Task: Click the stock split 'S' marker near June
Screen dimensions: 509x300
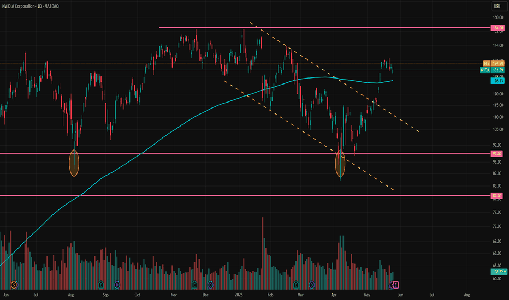Action: (14, 285)
